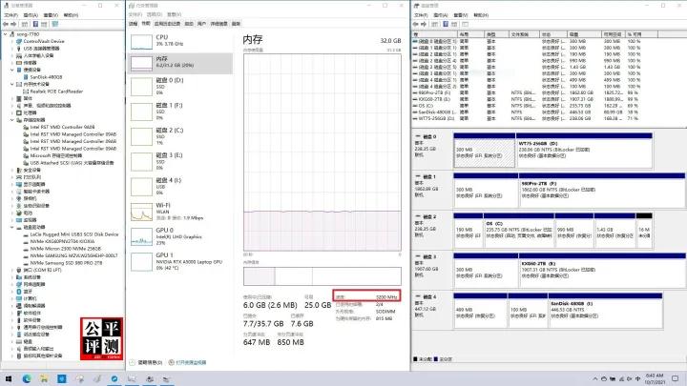Image resolution: width=687 pixels, height=386 pixels.
Task: Switch to 启动 tab in Task Manager
Action: 189,24
